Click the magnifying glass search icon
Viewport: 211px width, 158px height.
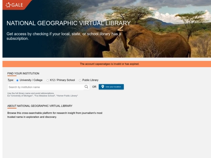[x=86, y=87]
